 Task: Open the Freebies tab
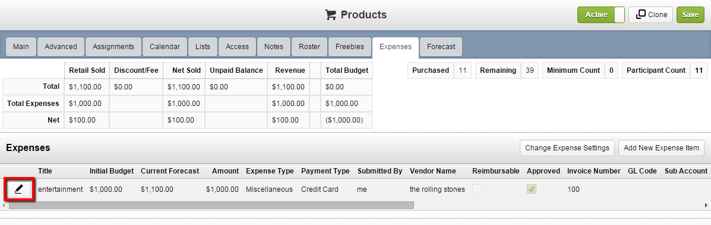pyautogui.click(x=350, y=47)
